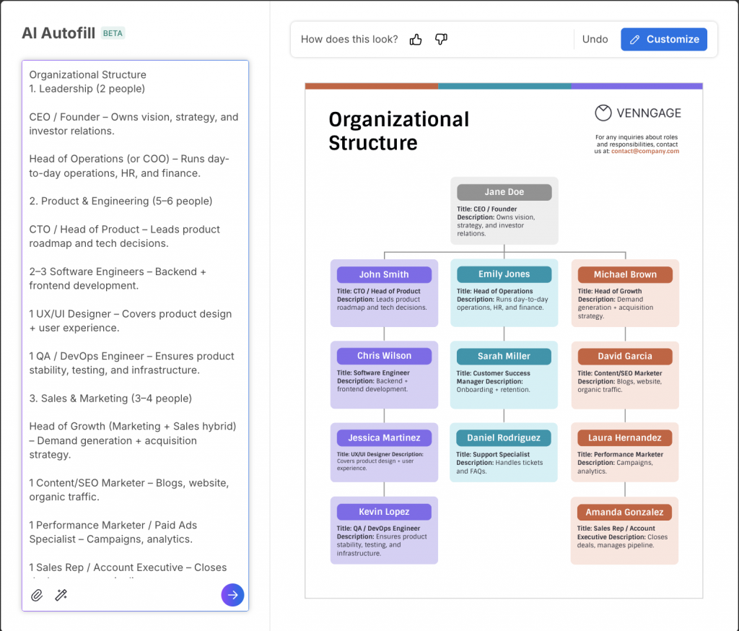Click the Emily Jones teal name box
The width and height of the screenshot is (739, 631).
coord(504,274)
